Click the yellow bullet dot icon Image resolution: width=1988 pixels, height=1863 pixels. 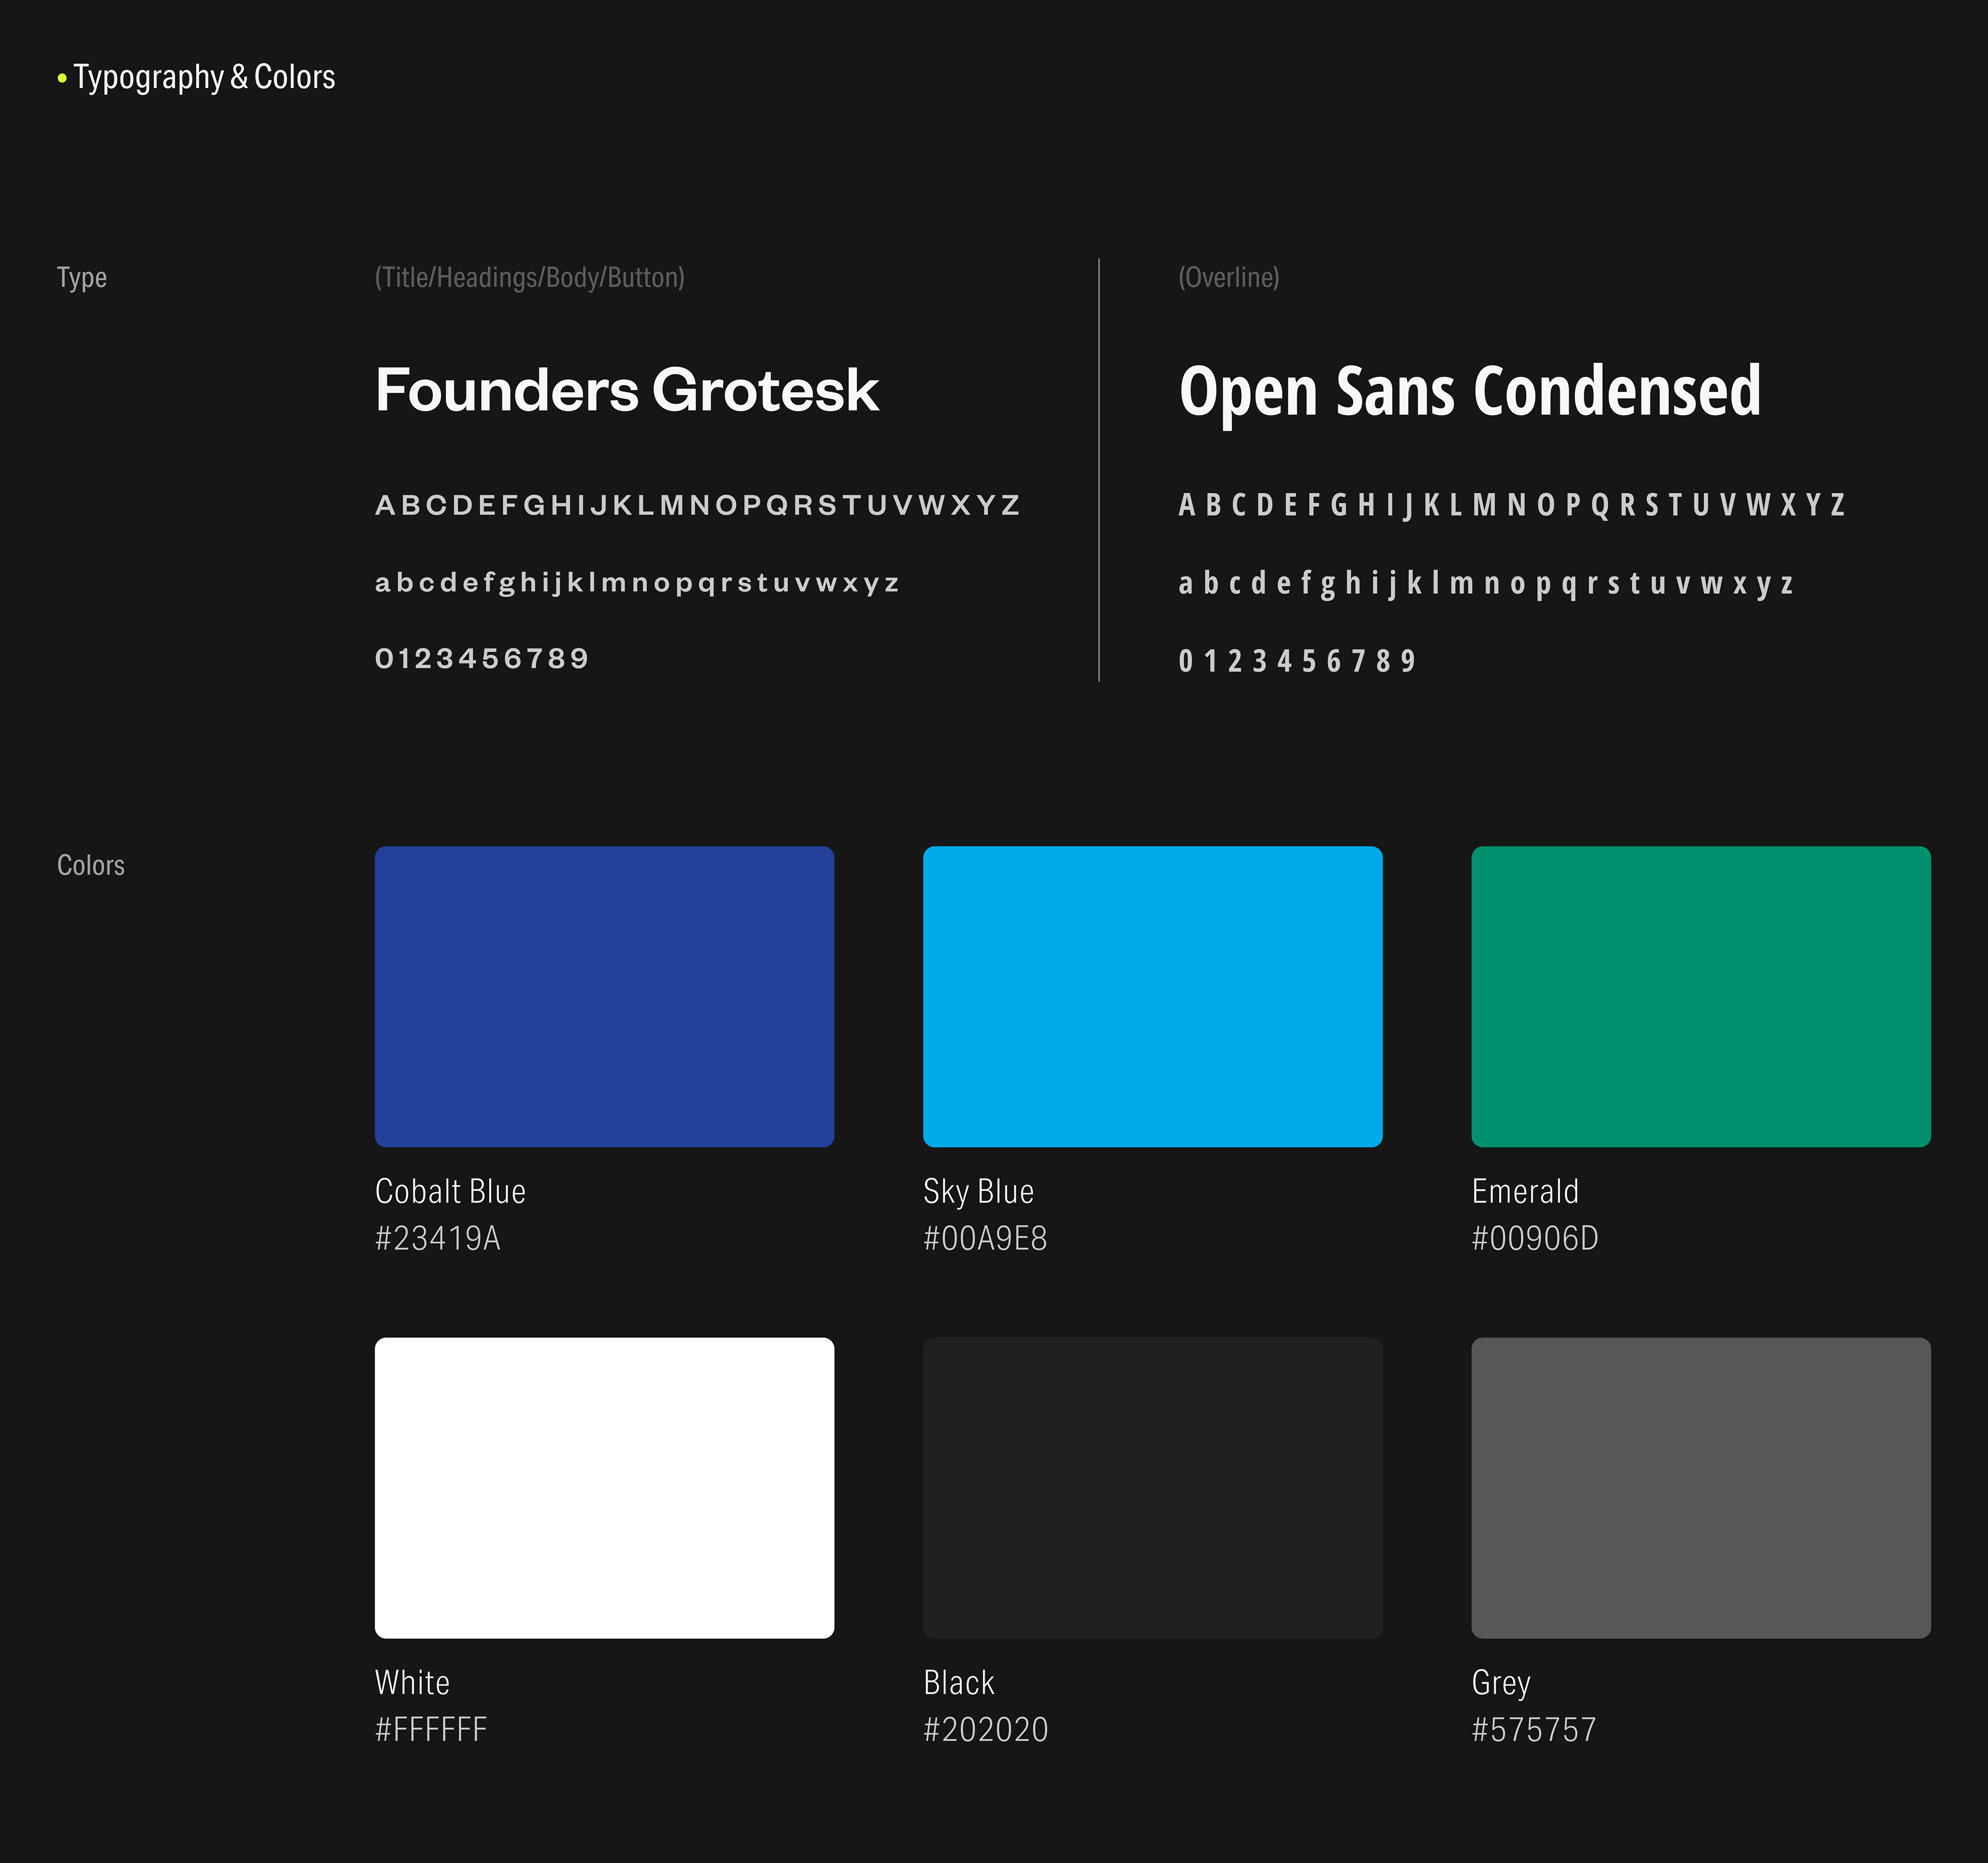62,77
